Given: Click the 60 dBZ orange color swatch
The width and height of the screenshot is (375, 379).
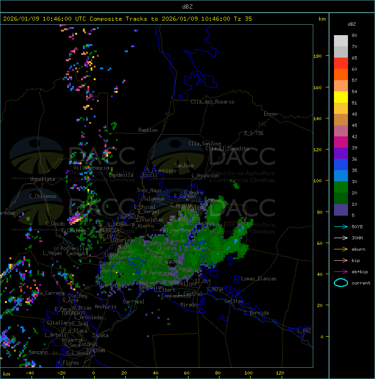Looking at the screenshot, I should [x=341, y=74].
